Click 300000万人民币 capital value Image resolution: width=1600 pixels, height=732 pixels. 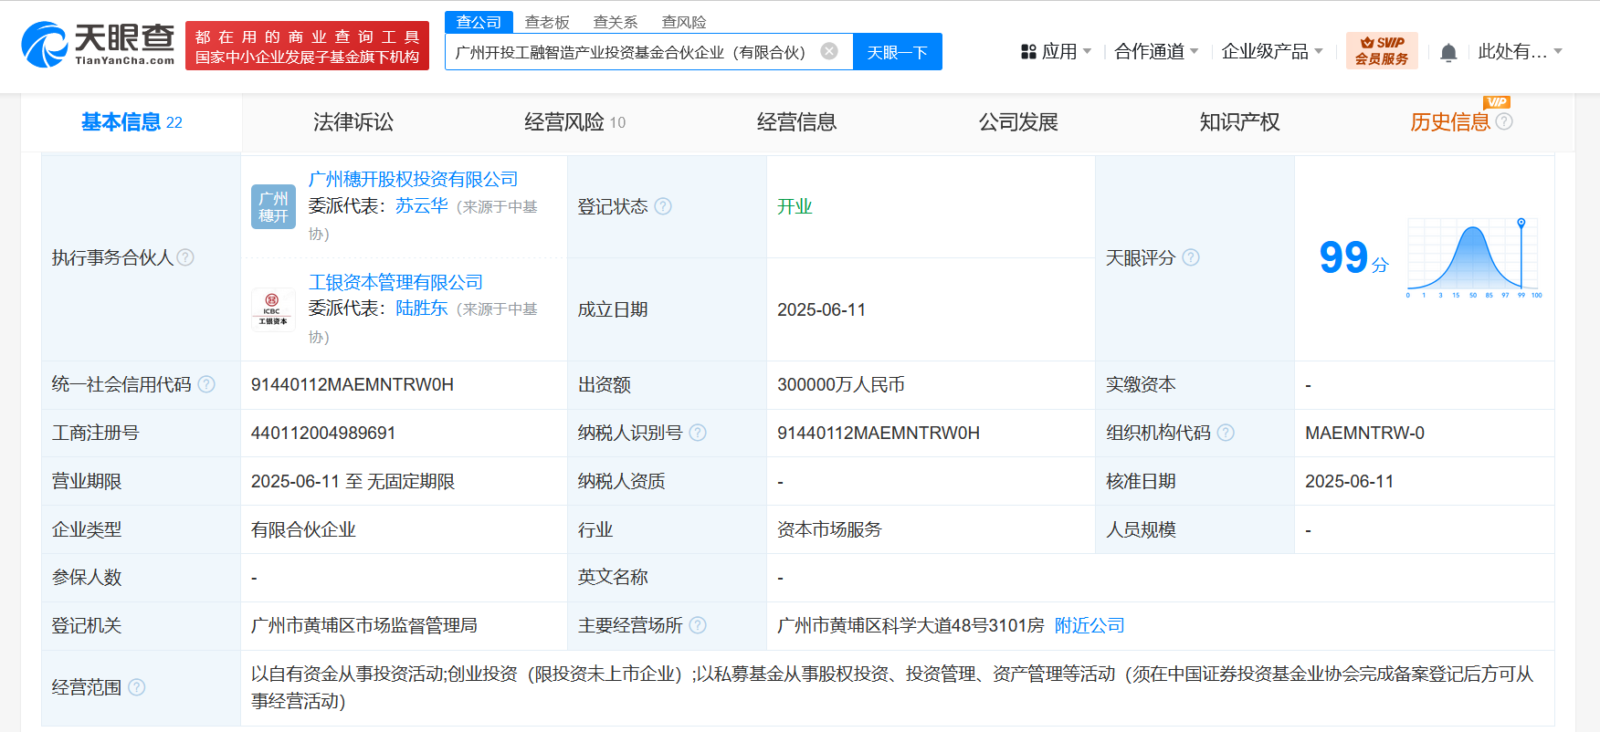coord(841,384)
